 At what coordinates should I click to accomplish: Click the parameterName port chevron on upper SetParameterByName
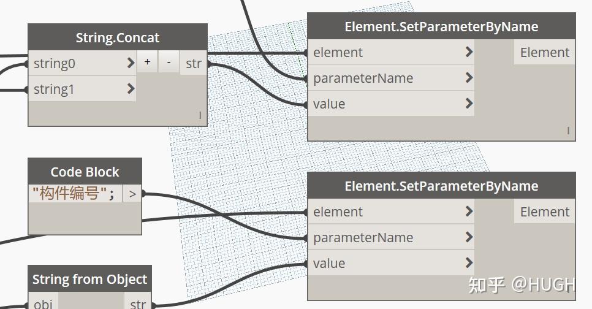point(469,78)
